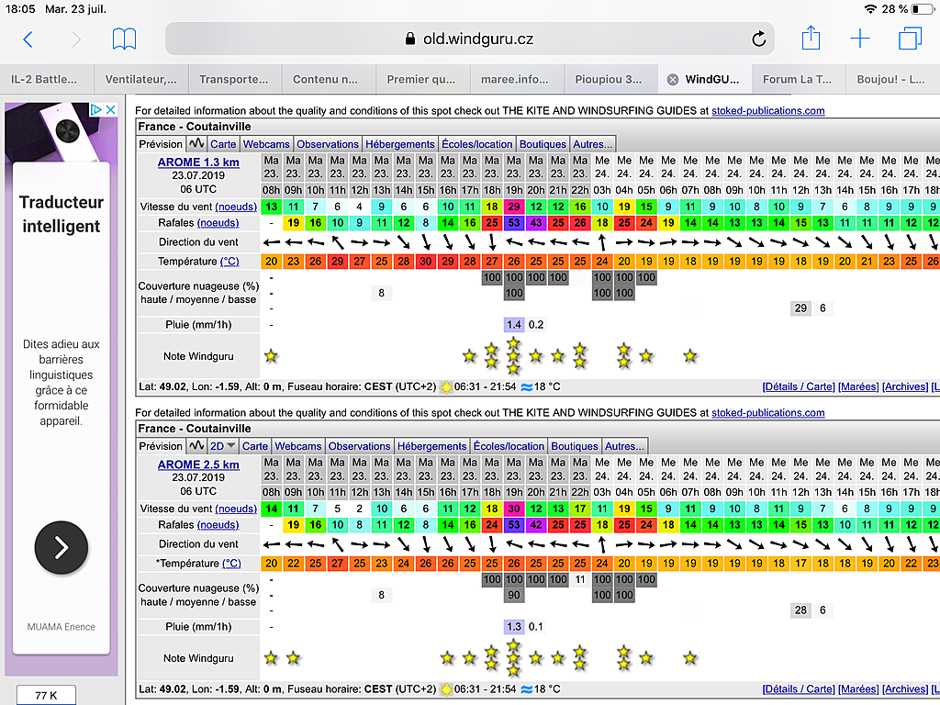Open Écoles/location tab in AROME 1.3 km forecast
940x705 pixels.
477,144
